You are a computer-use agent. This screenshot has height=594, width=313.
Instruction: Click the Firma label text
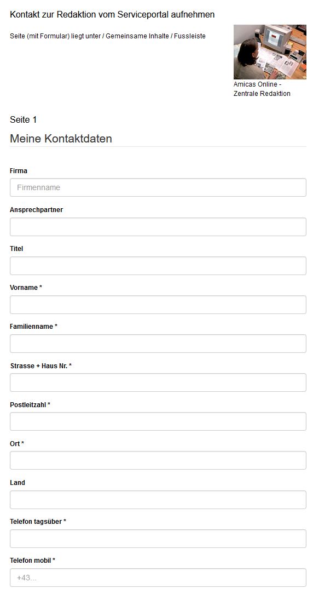tap(19, 171)
